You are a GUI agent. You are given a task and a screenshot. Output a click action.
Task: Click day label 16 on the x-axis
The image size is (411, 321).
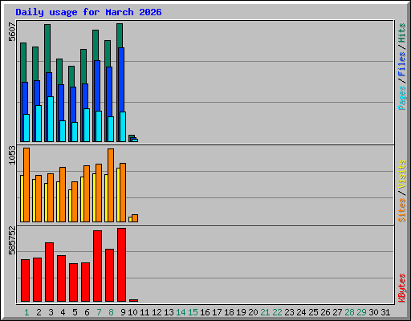[x=205, y=312]
